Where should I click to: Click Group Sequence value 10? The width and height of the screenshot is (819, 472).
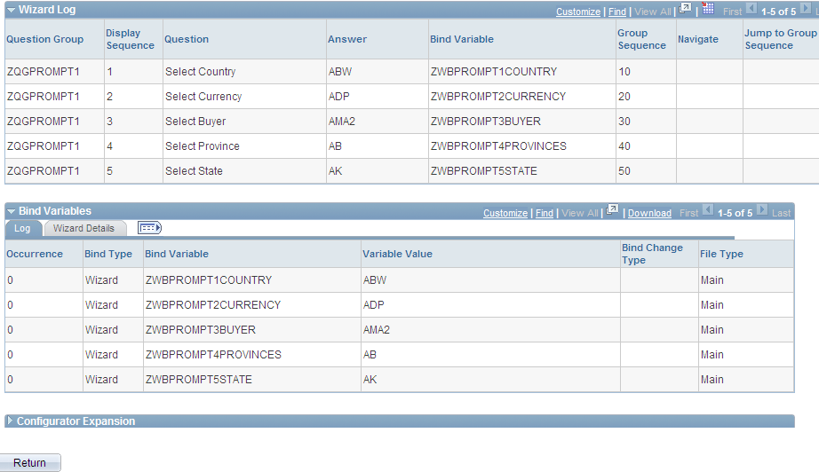pos(624,72)
